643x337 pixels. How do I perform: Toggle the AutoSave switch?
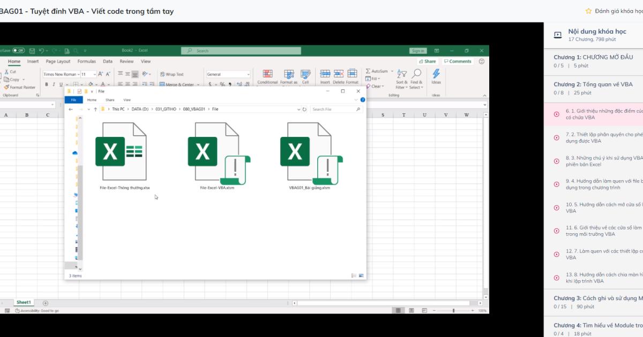tap(19, 51)
